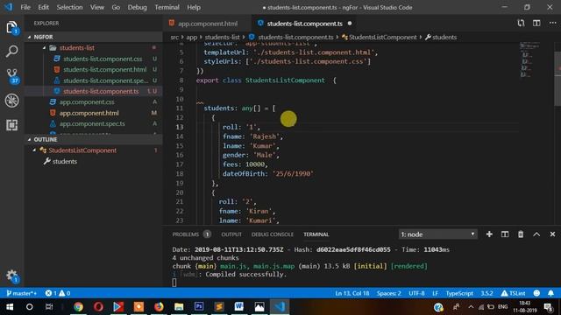
Task: Launch Opera from taskbar
Action: click(x=98, y=307)
